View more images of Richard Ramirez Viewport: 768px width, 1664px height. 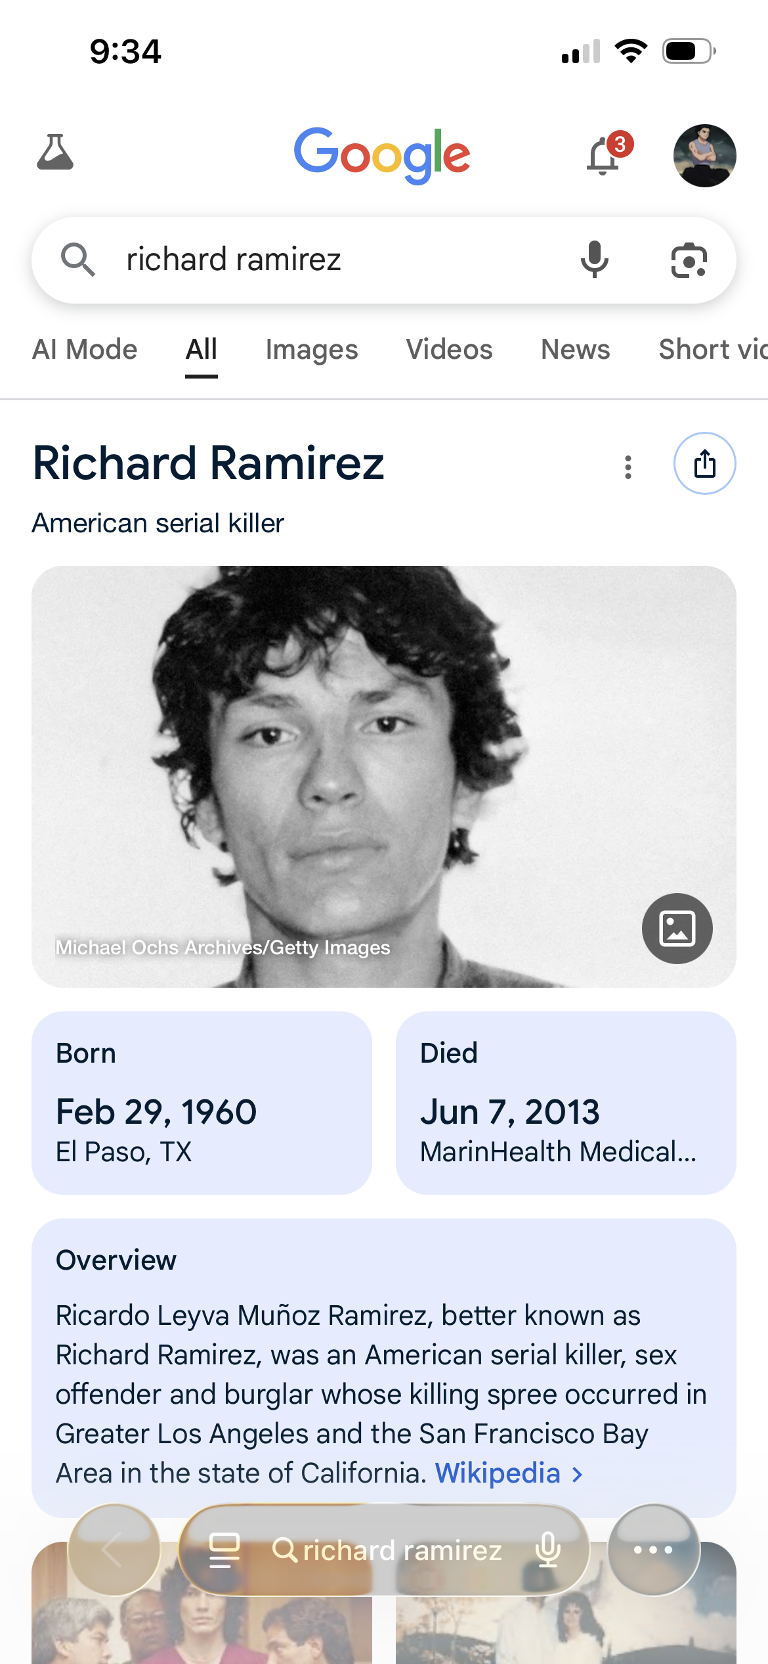[x=677, y=928]
